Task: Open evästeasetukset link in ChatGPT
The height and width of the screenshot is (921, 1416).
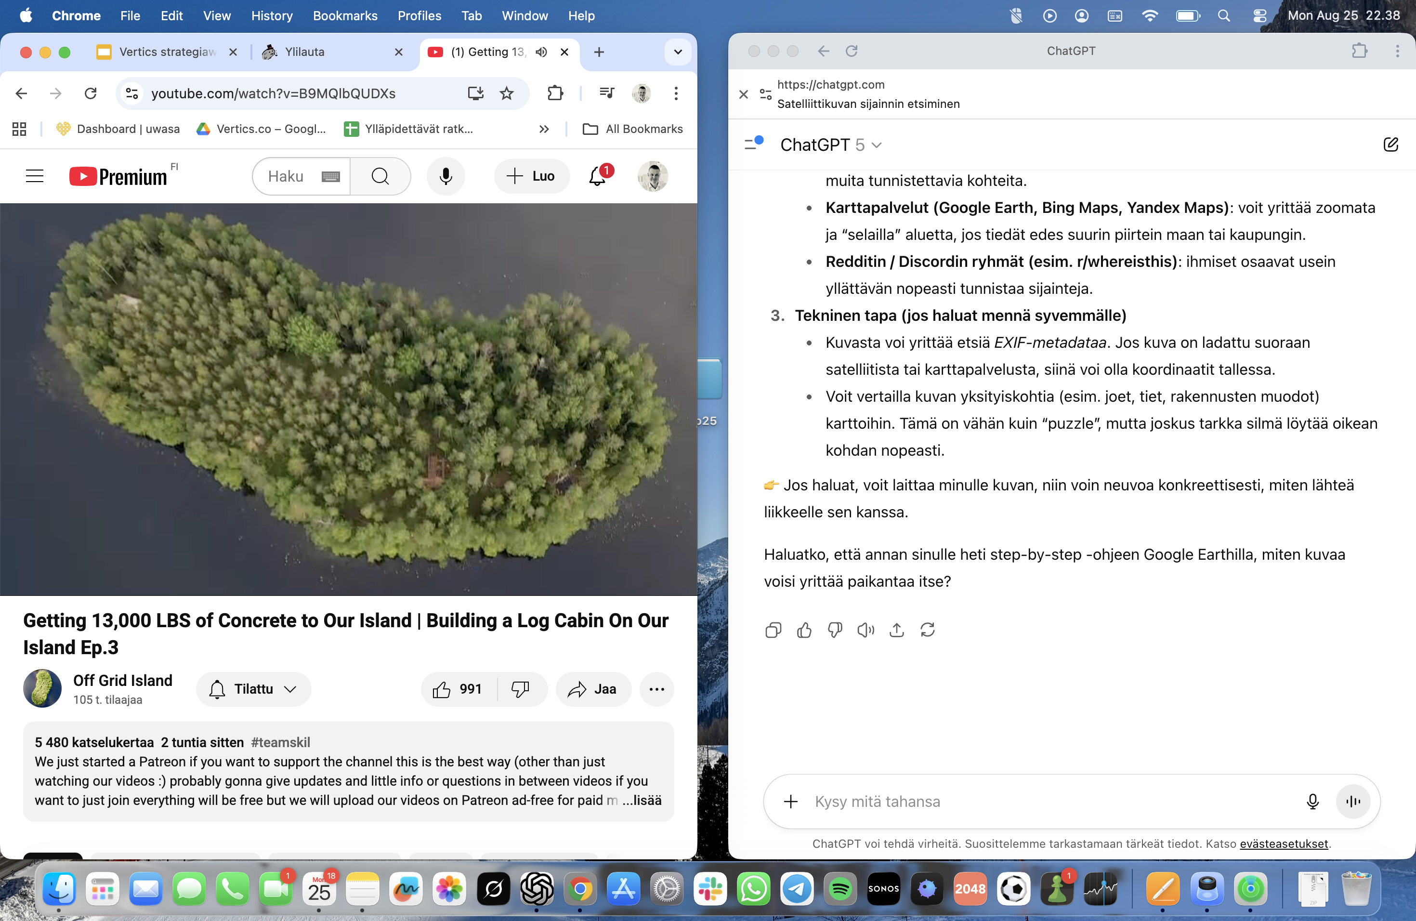Action: pyautogui.click(x=1284, y=843)
